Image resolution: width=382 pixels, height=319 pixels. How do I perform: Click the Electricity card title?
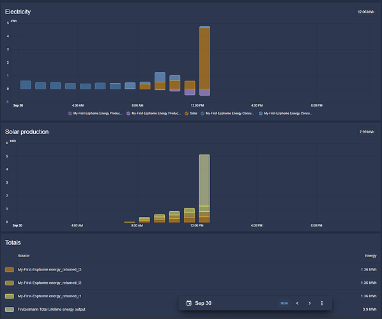pyautogui.click(x=18, y=12)
